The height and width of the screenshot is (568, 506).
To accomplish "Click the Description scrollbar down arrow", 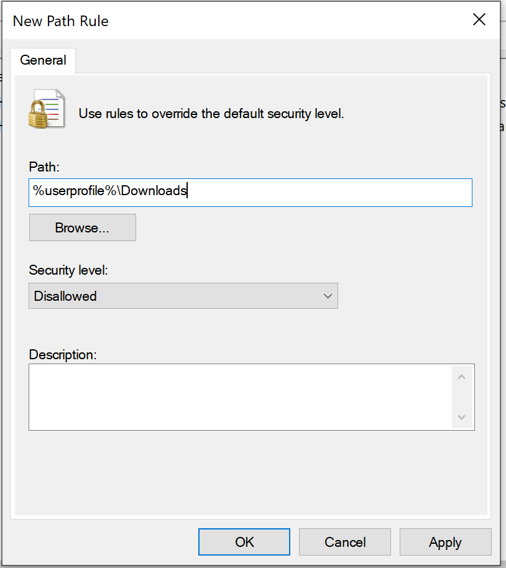I will [x=461, y=417].
